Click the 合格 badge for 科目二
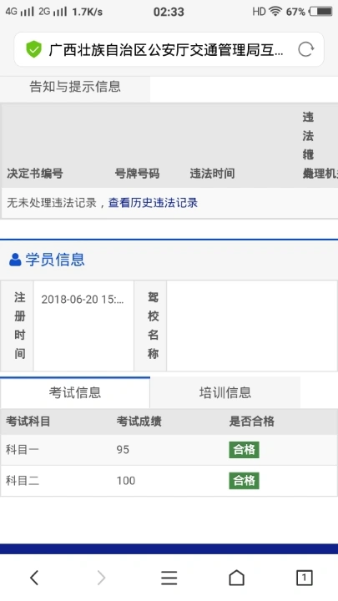The width and height of the screenshot is (338, 601). (244, 481)
